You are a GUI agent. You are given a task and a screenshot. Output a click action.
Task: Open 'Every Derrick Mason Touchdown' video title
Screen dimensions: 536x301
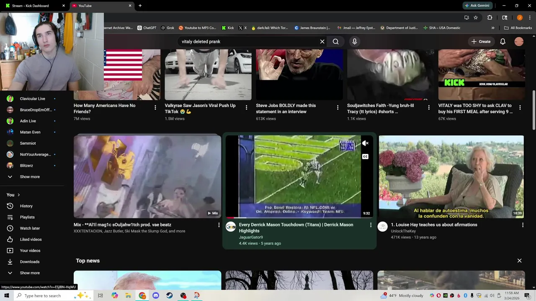[x=296, y=228]
